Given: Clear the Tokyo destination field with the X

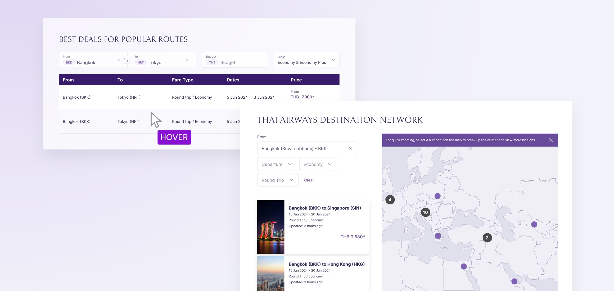Looking at the screenshot, I should pyautogui.click(x=187, y=60).
